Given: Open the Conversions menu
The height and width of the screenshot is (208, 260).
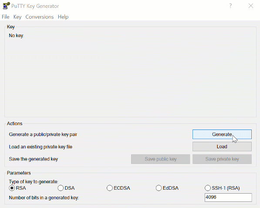Looking at the screenshot, I should coord(40,17).
